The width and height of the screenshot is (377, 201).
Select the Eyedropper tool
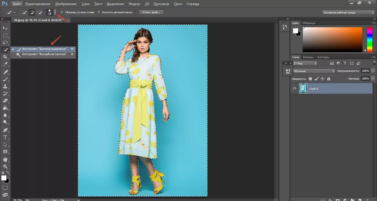5,64
